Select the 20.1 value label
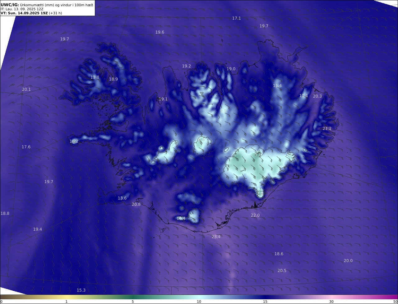 [26, 90]
